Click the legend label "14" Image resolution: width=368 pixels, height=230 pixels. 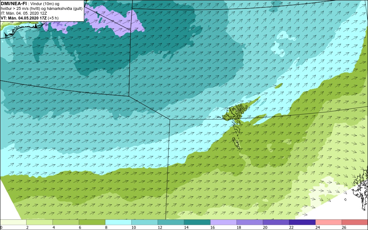186,227
